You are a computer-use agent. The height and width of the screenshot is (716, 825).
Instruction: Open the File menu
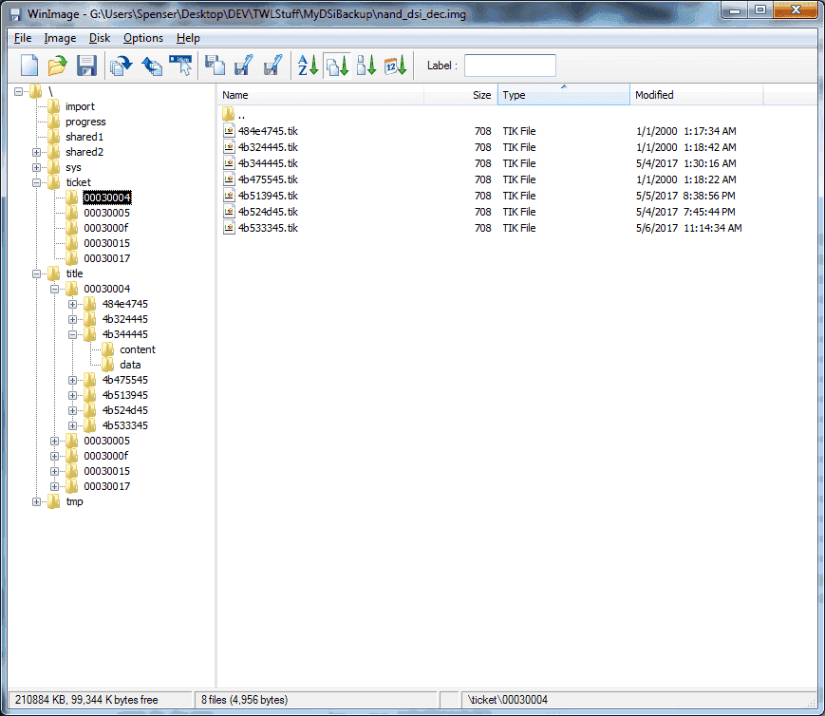point(23,38)
